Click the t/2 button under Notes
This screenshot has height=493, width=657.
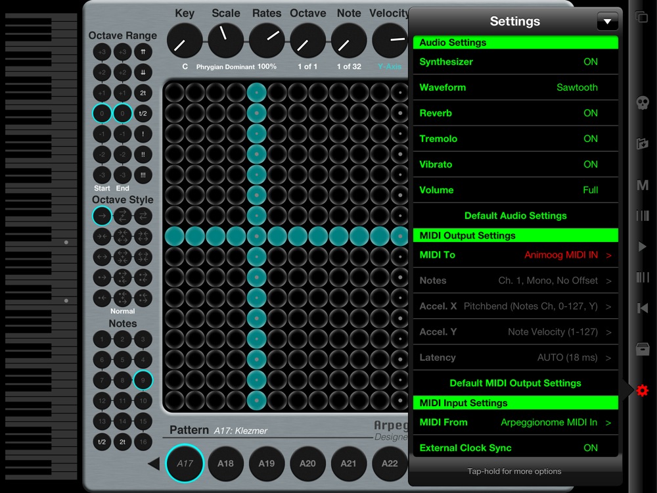(x=102, y=442)
